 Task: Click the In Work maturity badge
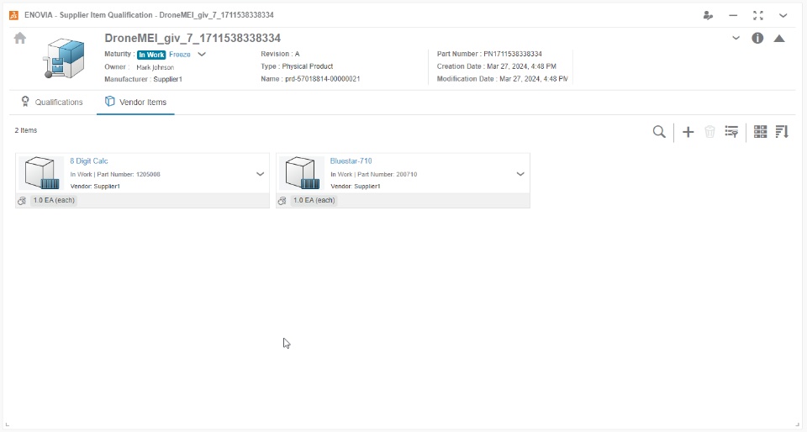(151, 55)
